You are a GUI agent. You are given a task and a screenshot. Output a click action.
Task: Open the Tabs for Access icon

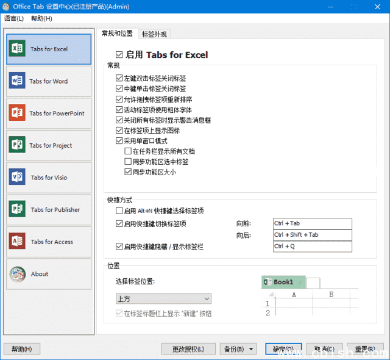[17, 241]
